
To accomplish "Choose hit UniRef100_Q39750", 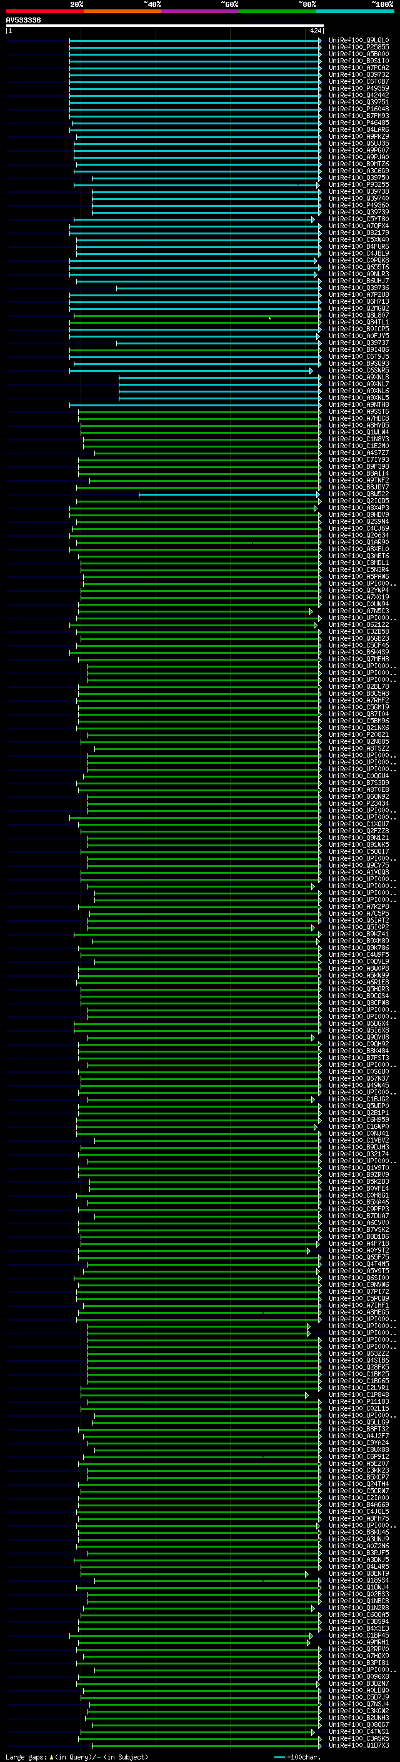I will tap(358, 178).
